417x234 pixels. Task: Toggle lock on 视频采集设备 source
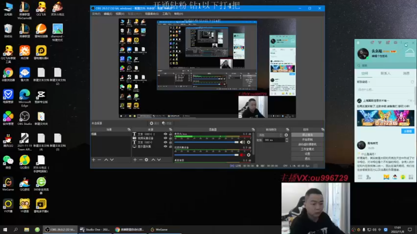(x=170, y=138)
